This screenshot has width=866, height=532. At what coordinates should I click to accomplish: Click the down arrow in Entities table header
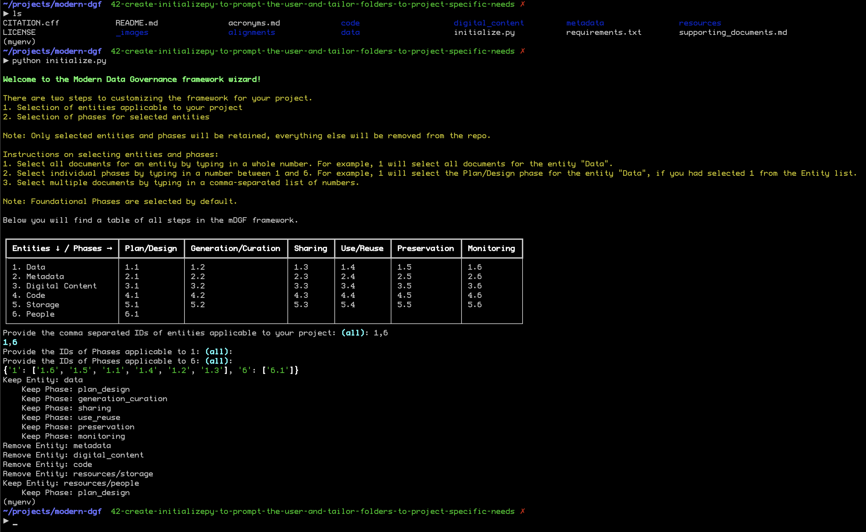(x=58, y=249)
